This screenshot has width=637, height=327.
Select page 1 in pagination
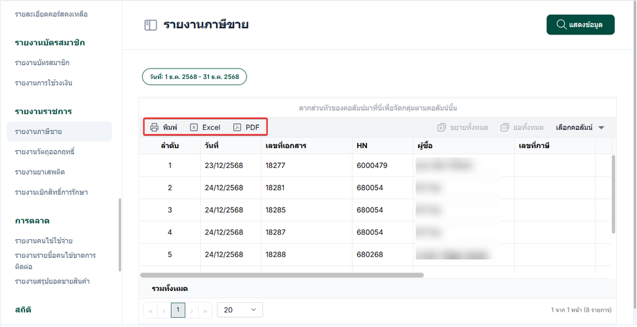coord(178,310)
